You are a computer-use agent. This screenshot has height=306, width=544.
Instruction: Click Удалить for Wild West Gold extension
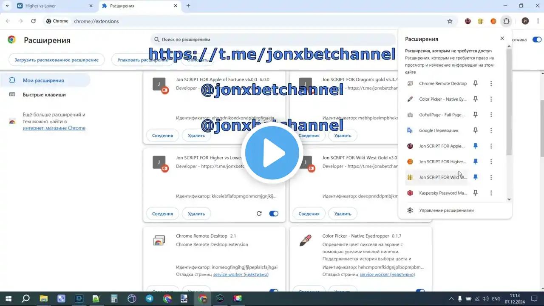[343, 214]
